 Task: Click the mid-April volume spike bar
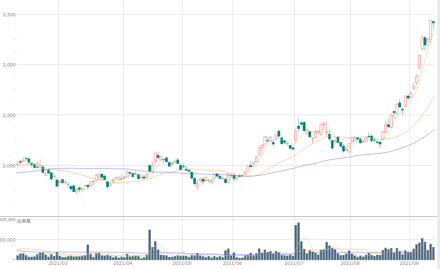(150, 245)
